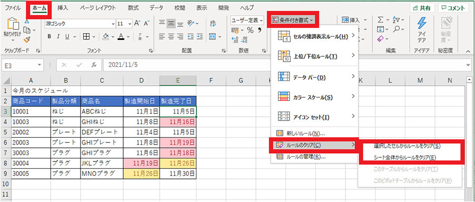The width and height of the screenshot is (475, 202).
Task: Open the Name Box dropdown for E3
Action: coord(39,65)
